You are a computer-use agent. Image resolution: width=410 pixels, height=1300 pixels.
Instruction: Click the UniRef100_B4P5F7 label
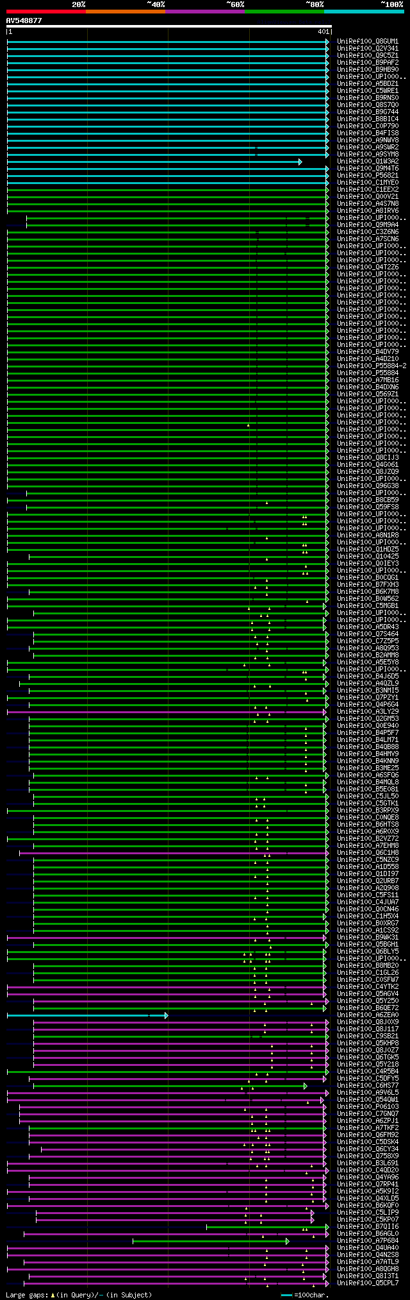pos(368,733)
